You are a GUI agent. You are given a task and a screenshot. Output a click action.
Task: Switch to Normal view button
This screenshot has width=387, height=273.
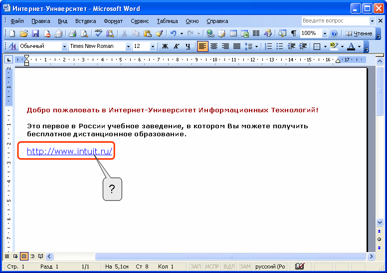point(7,256)
